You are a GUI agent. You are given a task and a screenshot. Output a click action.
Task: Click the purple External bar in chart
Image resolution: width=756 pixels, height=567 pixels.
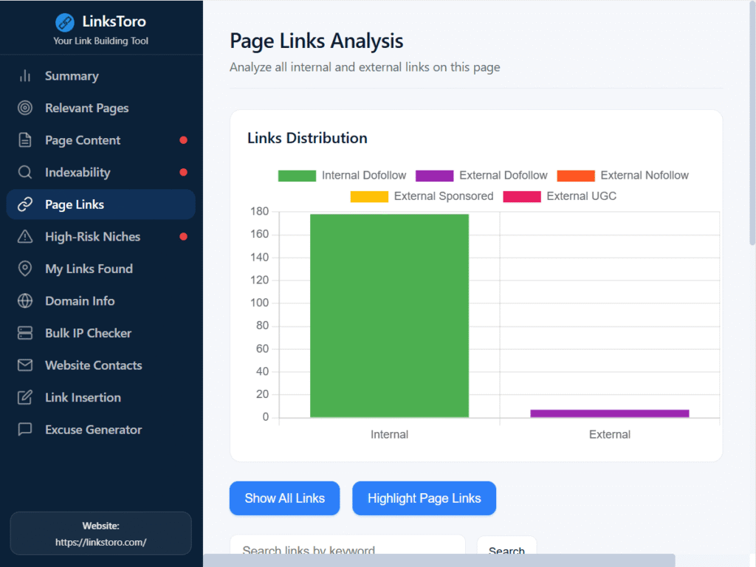(x=609, y=413)
